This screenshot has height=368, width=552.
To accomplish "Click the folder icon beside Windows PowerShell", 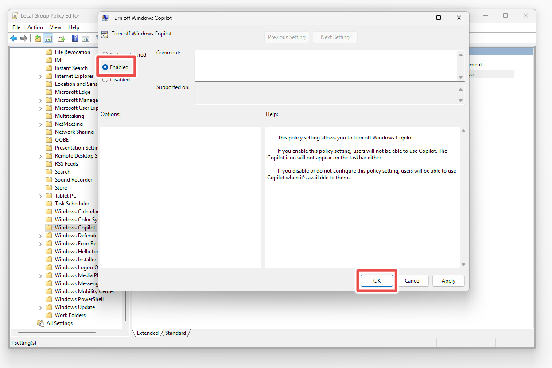I will [x=49, y=299].
